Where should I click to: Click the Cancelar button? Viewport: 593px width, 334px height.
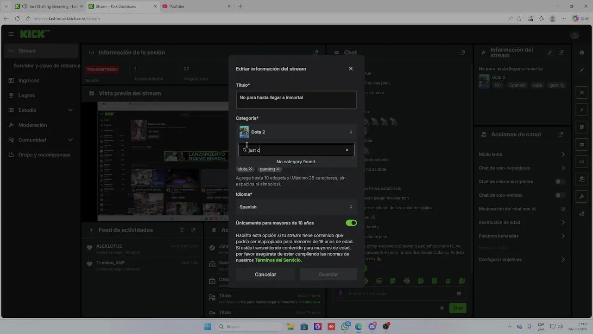coord(265,275)
